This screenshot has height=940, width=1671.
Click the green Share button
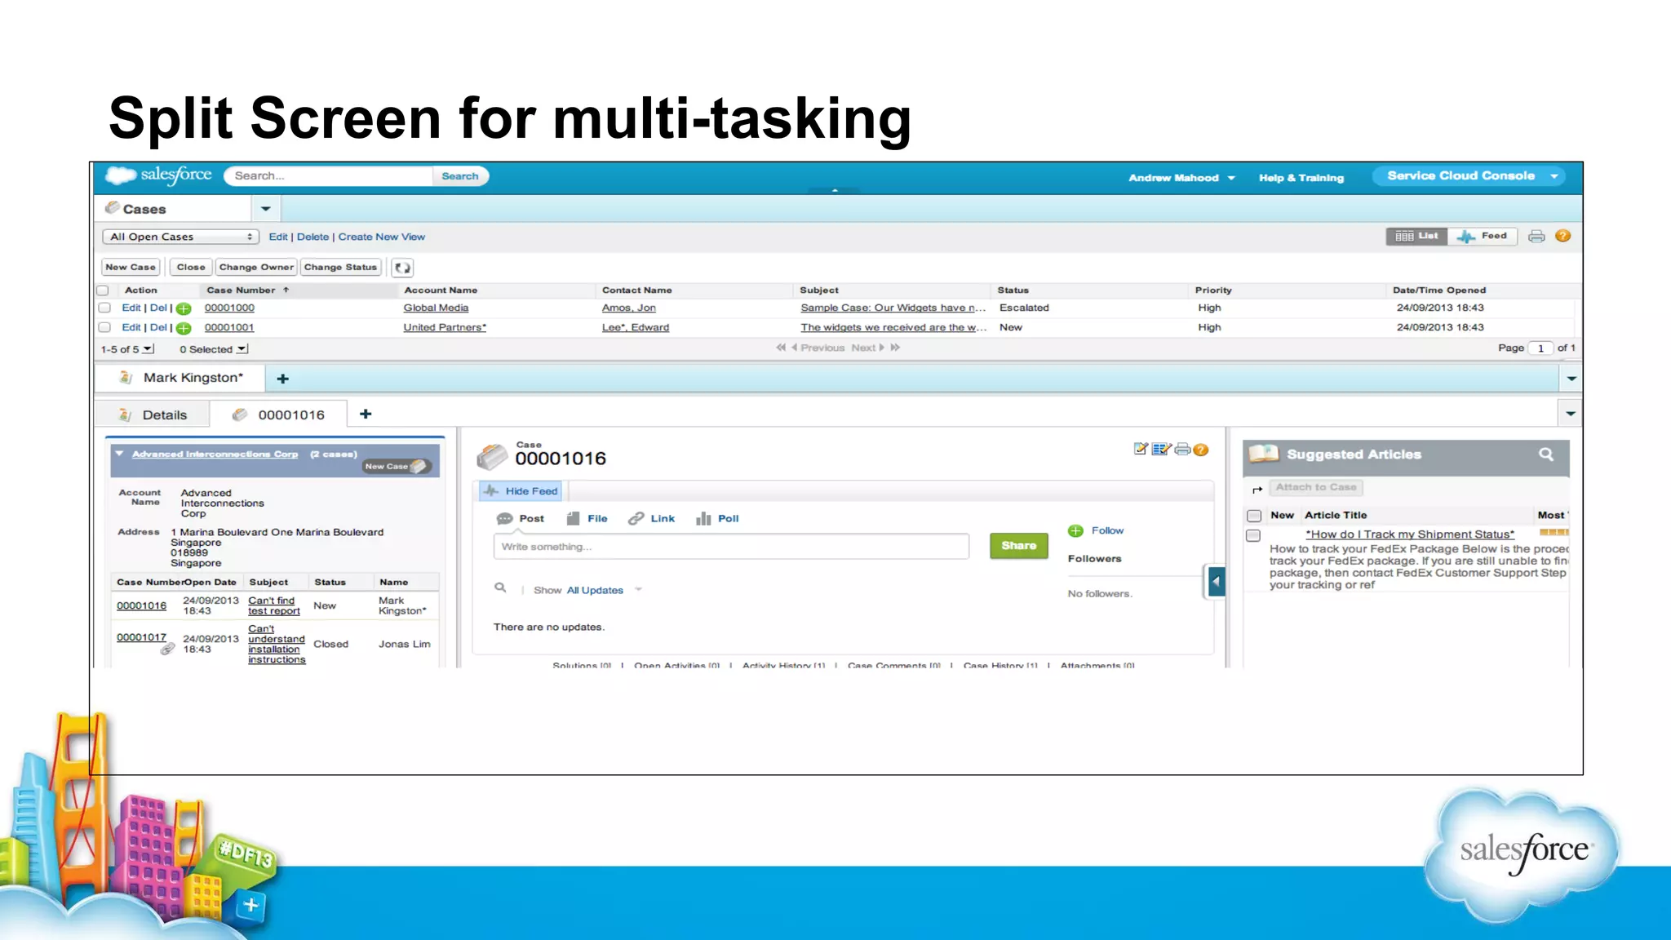(x=1018, y=546)
